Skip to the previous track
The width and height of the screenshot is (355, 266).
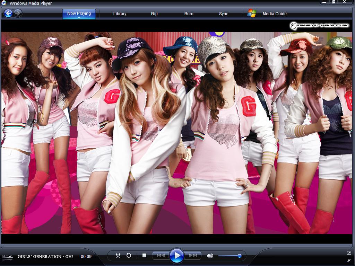point(160,256)
